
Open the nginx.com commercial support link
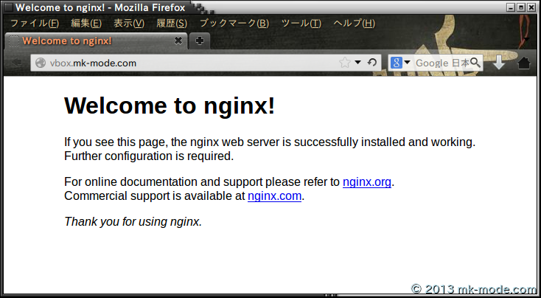274,196
